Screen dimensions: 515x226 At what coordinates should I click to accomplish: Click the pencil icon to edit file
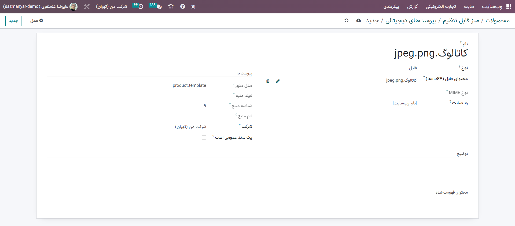point(278,81)
